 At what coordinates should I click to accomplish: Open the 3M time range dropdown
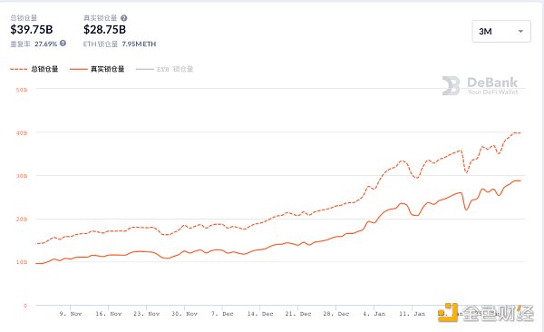point(501,31)
